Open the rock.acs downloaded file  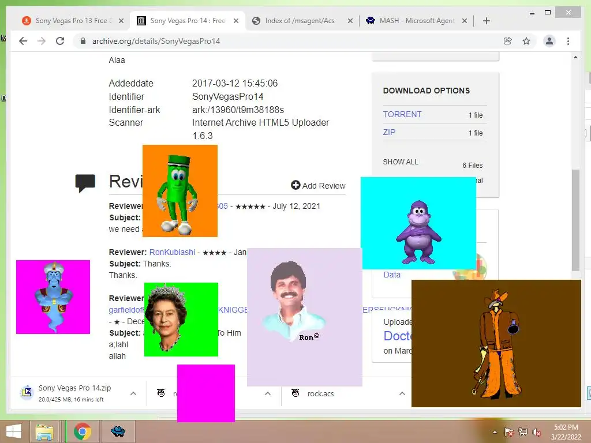[x=320, y=393]
